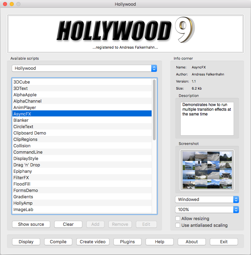Enable the Allow resizing checkbox
The width and height of the screenshot is (251, 255).
[178, 218]
